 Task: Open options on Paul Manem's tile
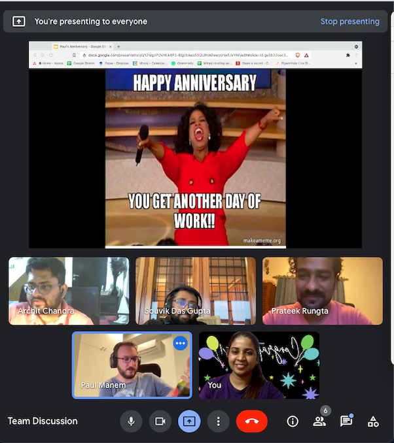(180, 343)
